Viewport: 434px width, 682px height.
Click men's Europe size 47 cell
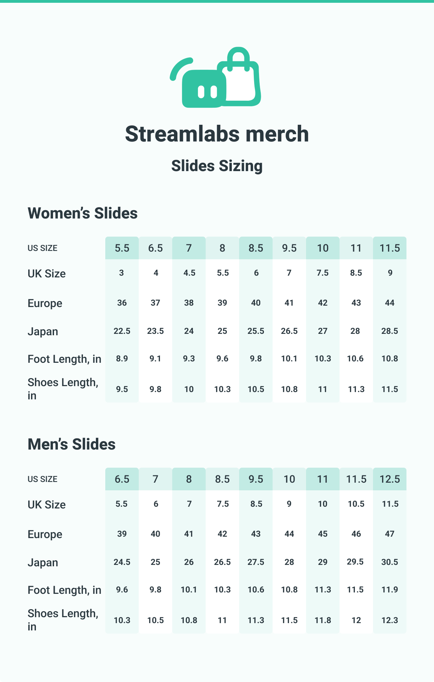(x=390, y=534)
